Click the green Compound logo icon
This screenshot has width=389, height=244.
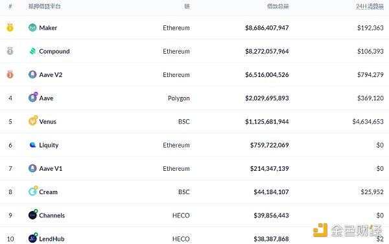coord(32,51)
